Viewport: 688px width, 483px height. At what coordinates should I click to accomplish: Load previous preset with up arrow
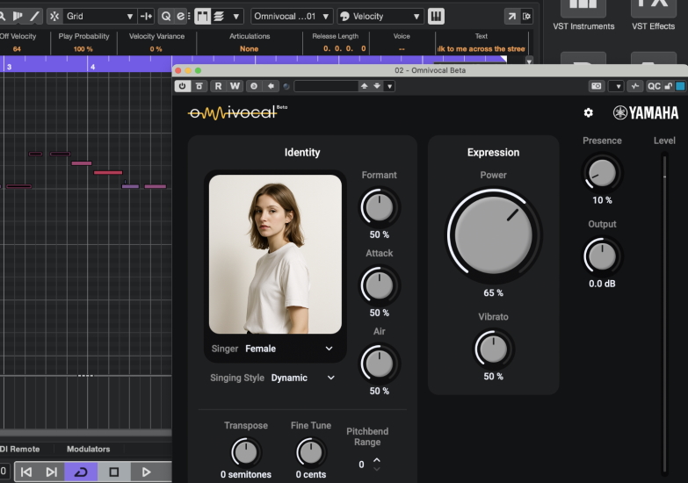[364, 86]
